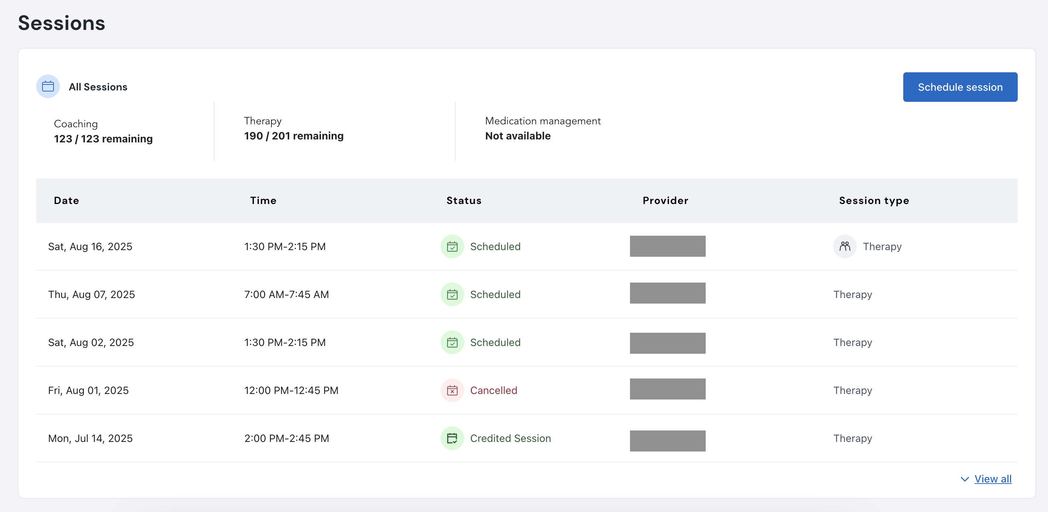Open the View all link
The width and height of the screenshot is (1048, 512).
point(993,479)
